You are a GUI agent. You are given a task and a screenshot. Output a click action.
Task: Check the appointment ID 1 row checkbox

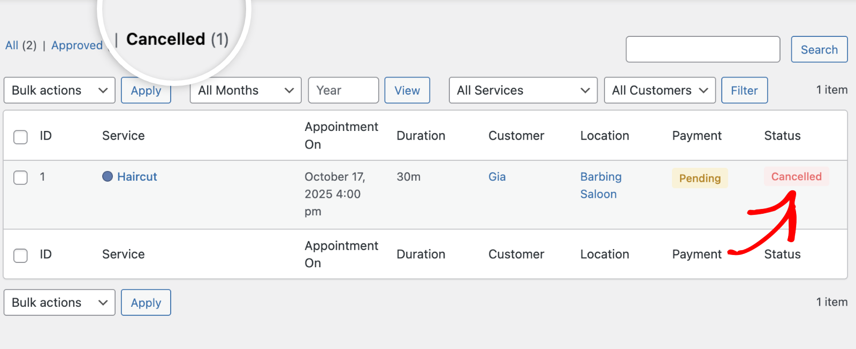point(20,177)
